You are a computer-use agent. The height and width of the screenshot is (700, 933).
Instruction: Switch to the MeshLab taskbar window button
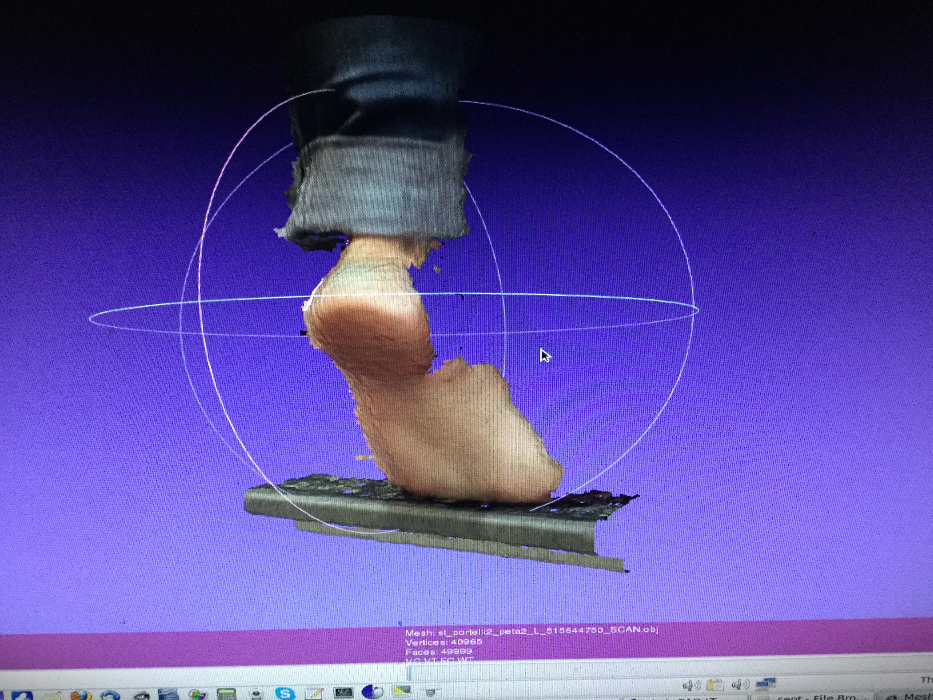[x=907, y=697]
